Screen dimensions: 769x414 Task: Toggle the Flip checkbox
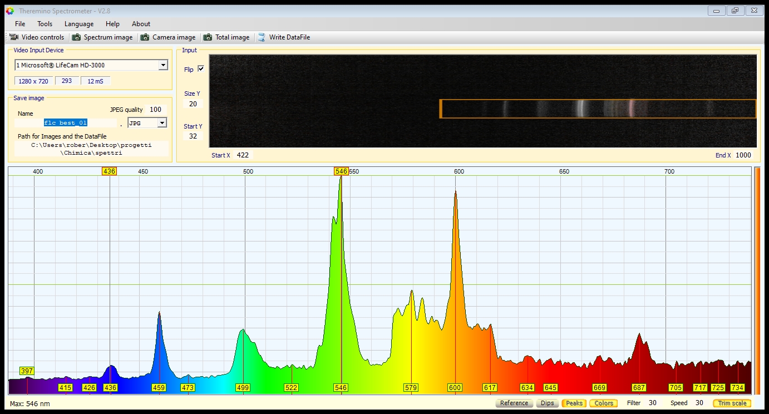point(201,69)
